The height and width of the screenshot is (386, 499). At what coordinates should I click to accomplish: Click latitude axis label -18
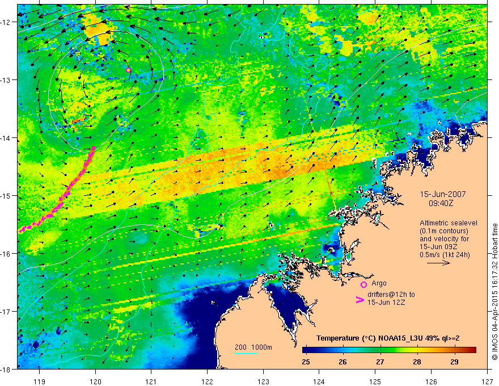pyautogui.click(x=6, y=370)
